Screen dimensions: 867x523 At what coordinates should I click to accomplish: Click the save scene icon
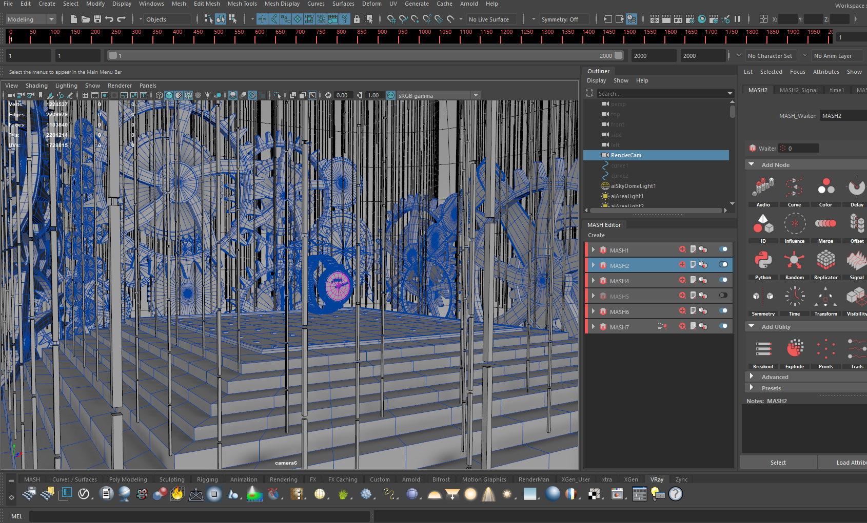click(x=97, y=19)
